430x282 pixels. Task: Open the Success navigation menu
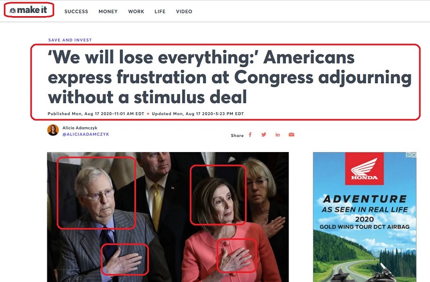(x=76, y=11)
